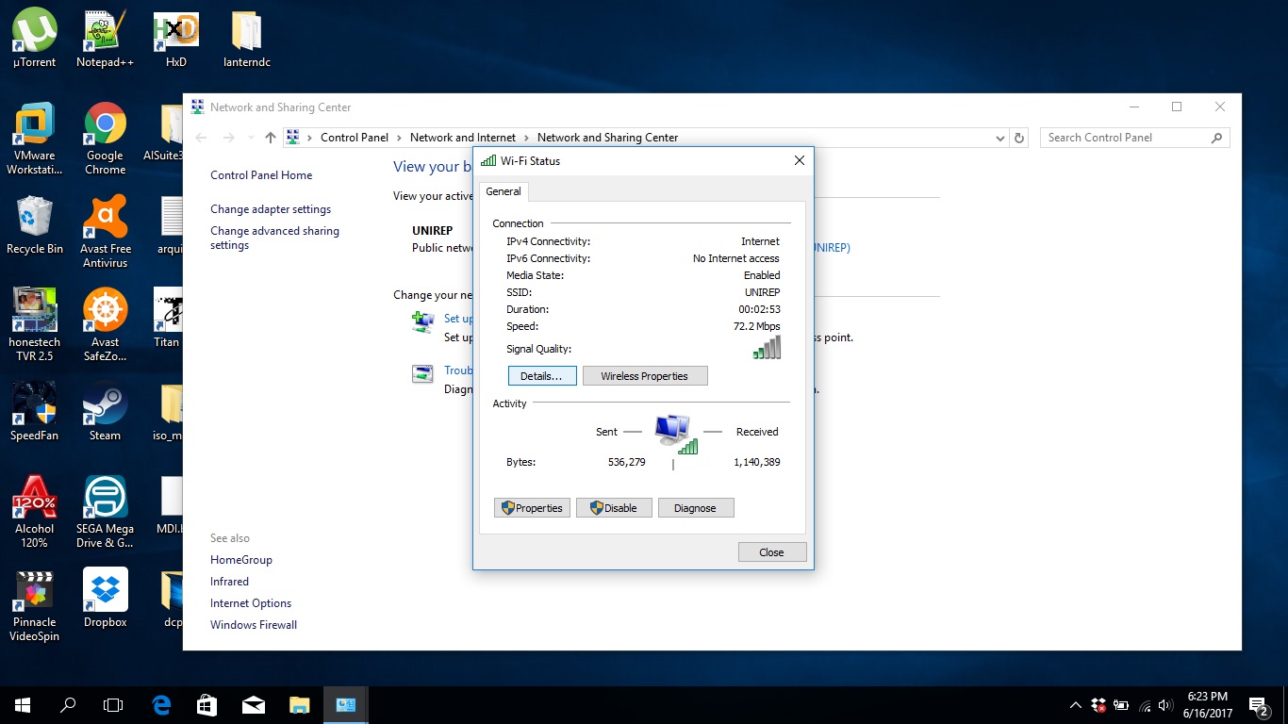Click the Back arrow in Control Panel window
Image resolution: width=1288 pixels, height=724 pixels.
click(x=201, y=138)
